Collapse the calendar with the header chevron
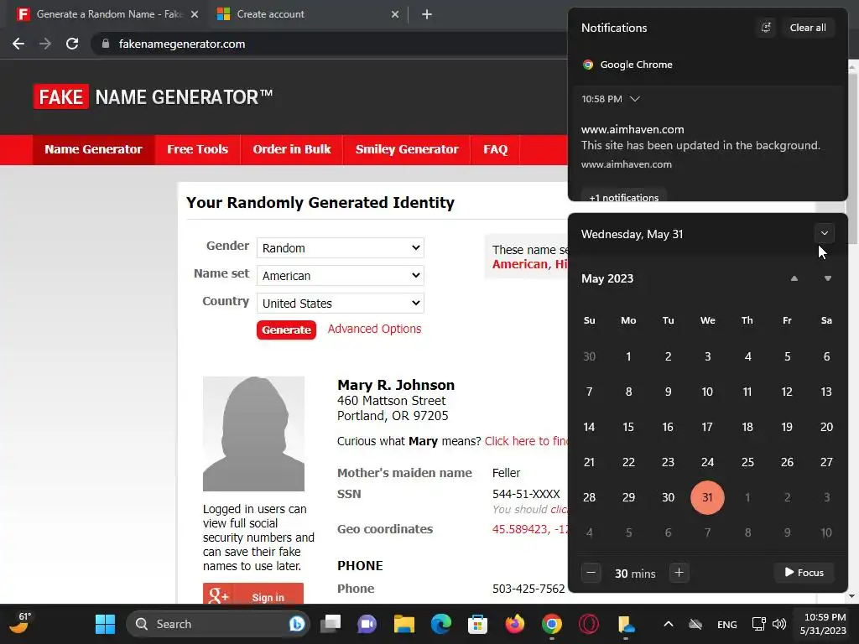The height and width of the screenshot is (644, 859). pos(824,233)
